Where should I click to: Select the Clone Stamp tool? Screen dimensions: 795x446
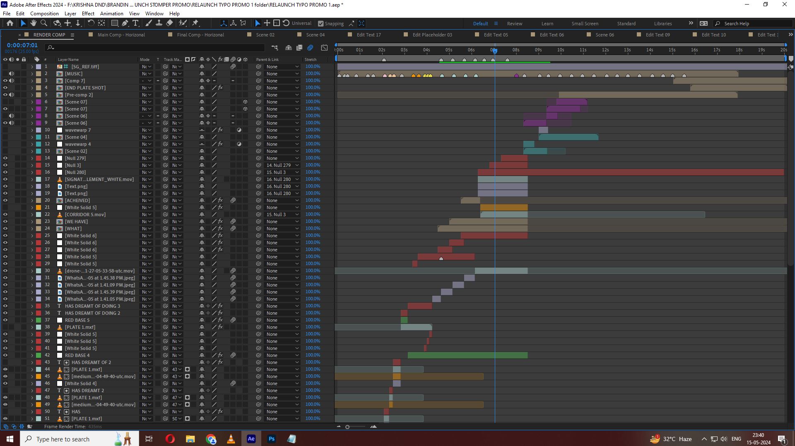(x=159, y=23)
